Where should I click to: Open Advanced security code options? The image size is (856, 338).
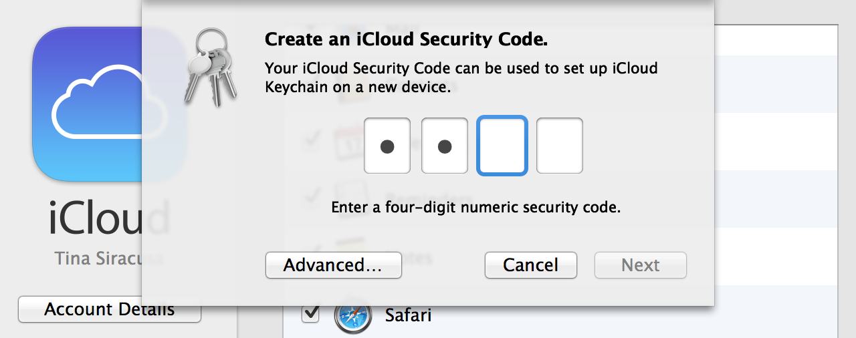coord(334,265)
